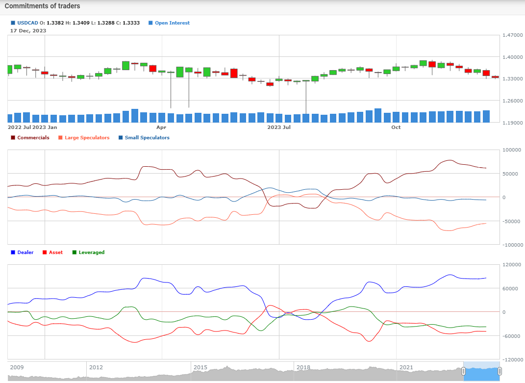Click the Small Speculators legend marker

[121, 138]
